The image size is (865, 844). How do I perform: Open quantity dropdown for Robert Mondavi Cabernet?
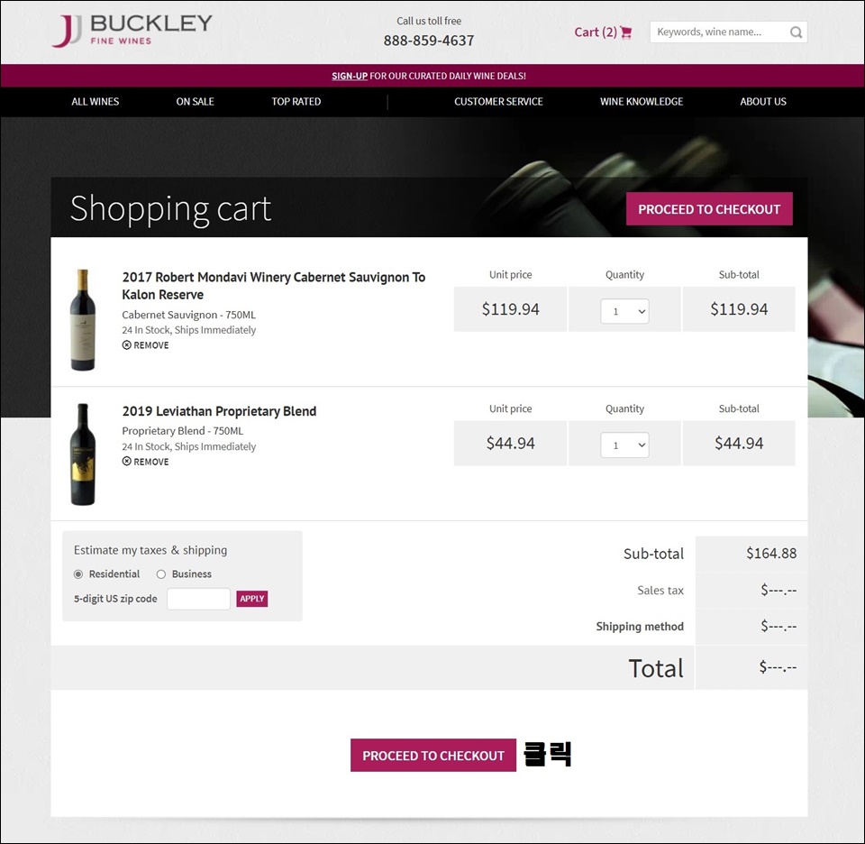point(624,311)
